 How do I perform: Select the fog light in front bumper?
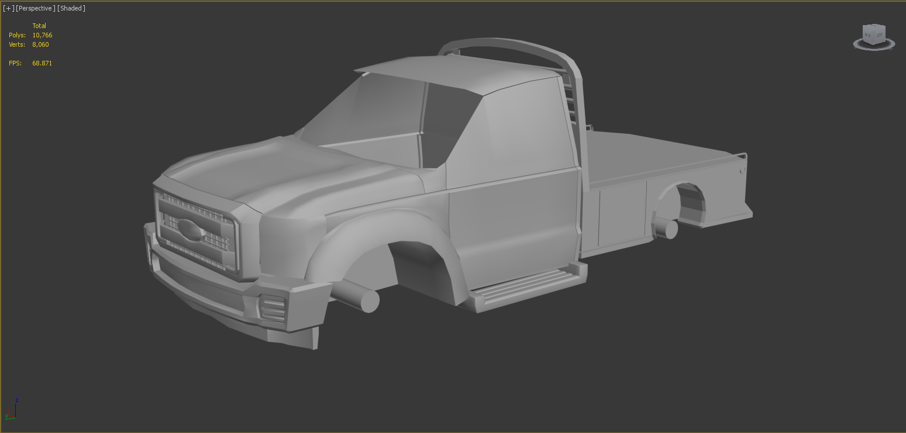click(272, 307)
